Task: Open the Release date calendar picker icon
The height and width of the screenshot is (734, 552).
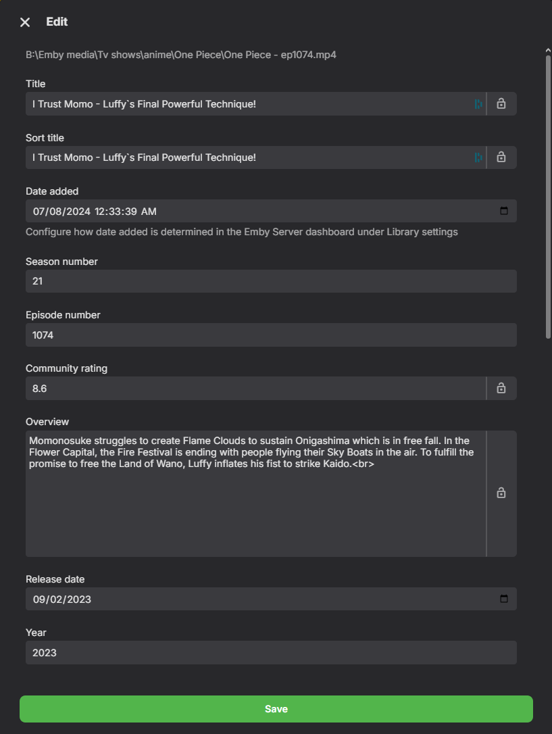Action: 504,599
